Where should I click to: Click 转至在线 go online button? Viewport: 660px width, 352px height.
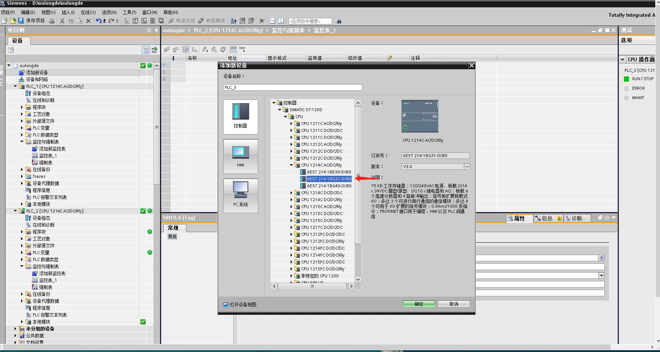182,21
